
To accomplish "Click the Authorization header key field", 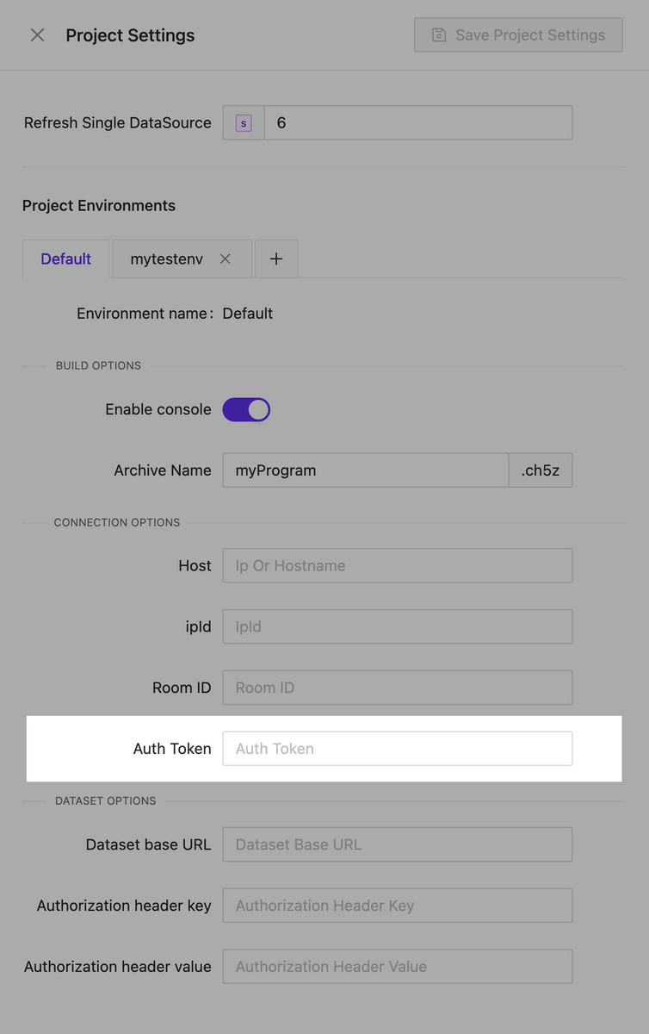I will (x=397, y=905).
